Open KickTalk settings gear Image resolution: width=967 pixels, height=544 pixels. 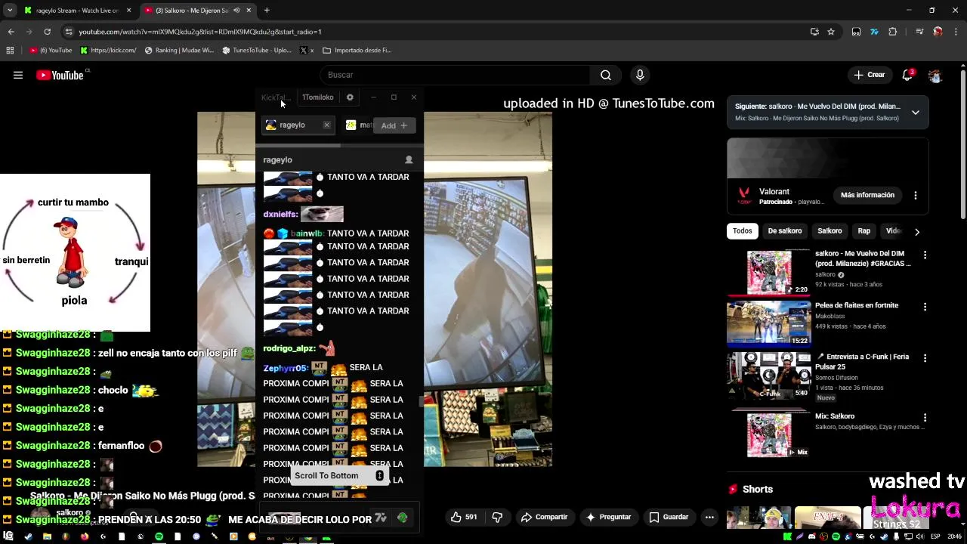pyautogui.click(x=350, y=97)
